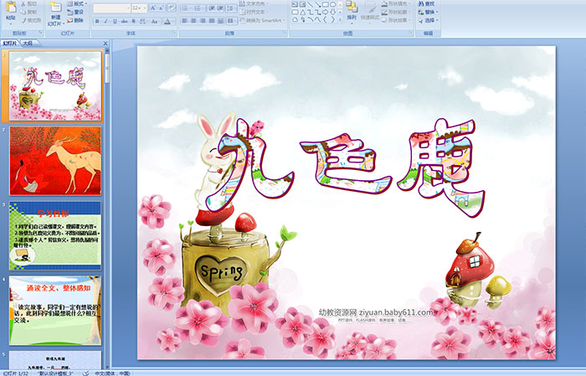Reset the slide layout with 重设
The width and height of the screenshot is (586, 376).
pyautogui.click(x=75, y=12)
